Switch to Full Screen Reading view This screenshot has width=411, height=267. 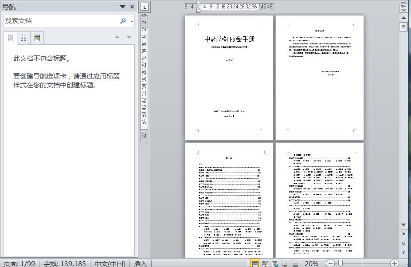(265, 263)
